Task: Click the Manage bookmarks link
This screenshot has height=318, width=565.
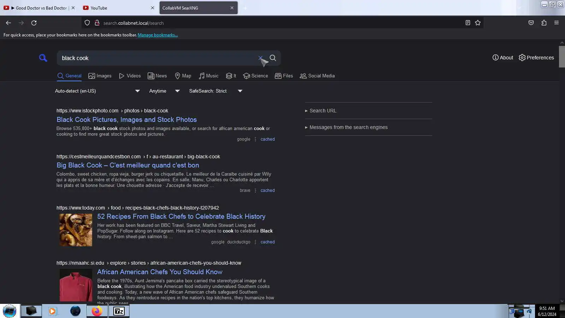Action: coord(157,35)
